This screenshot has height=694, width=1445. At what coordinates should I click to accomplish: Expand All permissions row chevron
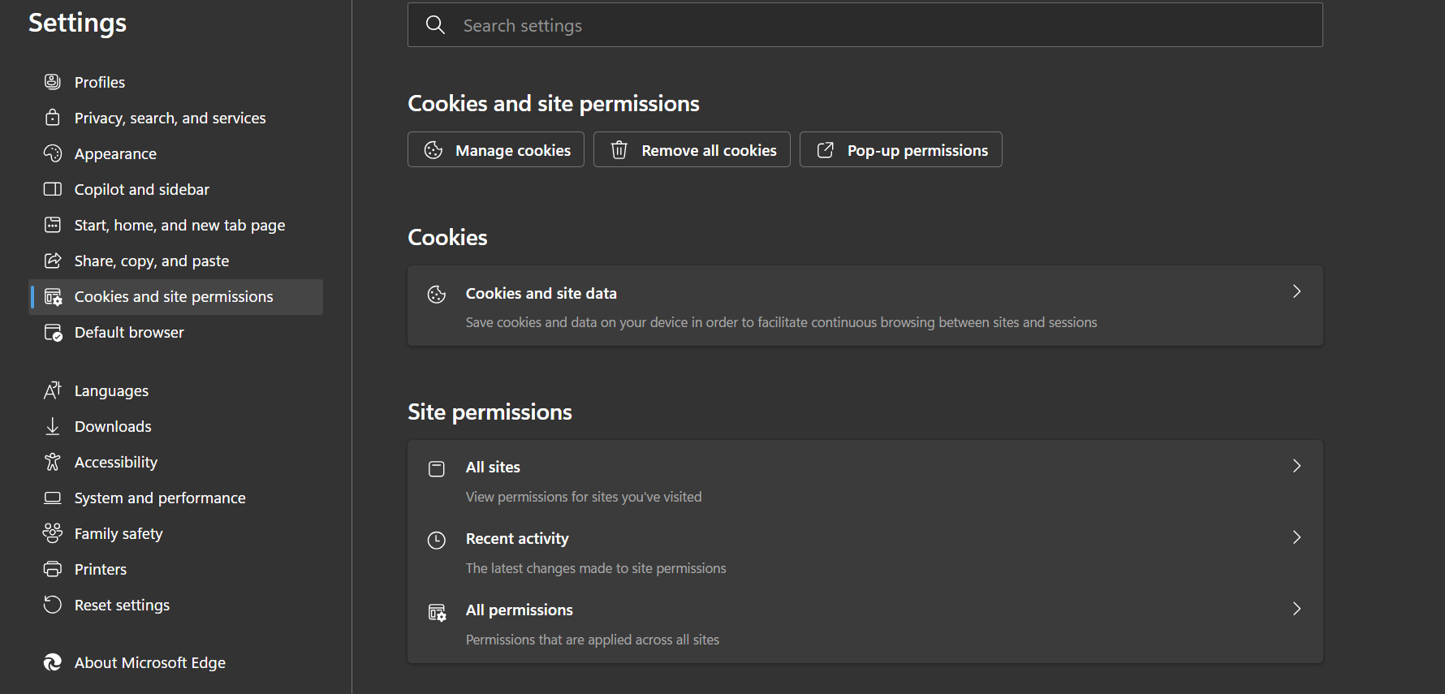coord(1296,609)
